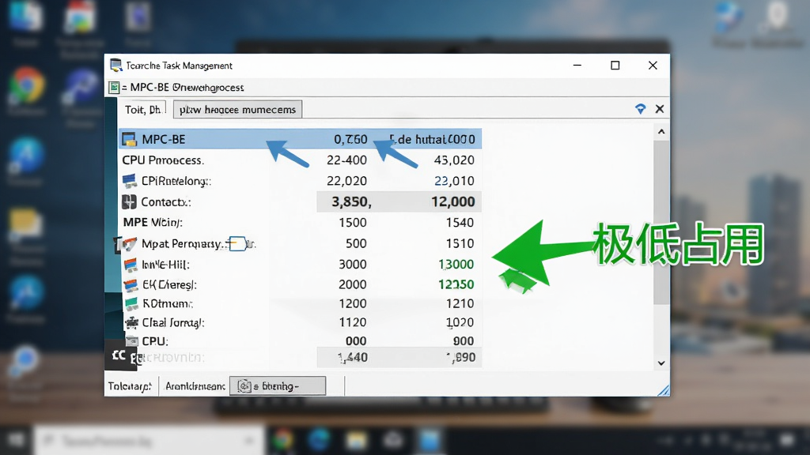This screenshot has width=810, height=455.
Task: Open Edge from the taskbar
Action: (x=318, y=441)
